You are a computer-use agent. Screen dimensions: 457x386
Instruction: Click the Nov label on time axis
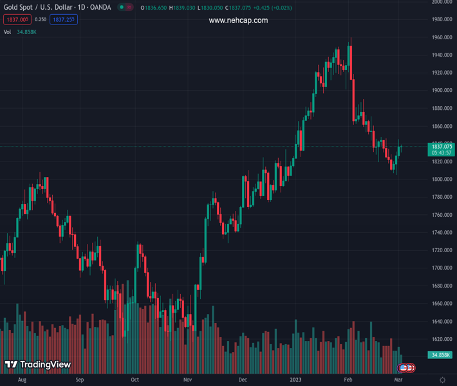(x=186, y=380)
